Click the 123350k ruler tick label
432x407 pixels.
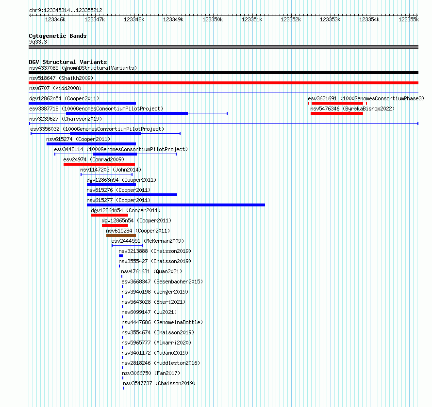coord(213,19)
